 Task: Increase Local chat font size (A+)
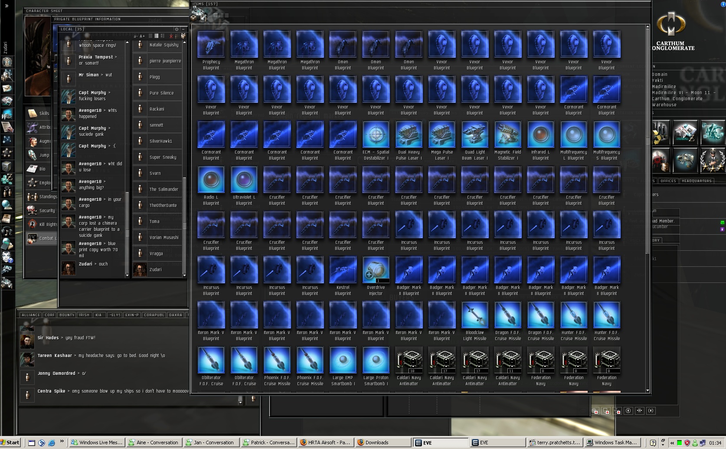(x=142, y=36)
